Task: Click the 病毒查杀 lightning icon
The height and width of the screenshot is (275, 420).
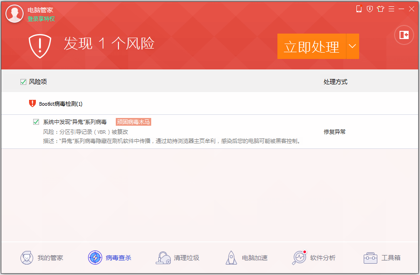Action: tap(95, 258)
